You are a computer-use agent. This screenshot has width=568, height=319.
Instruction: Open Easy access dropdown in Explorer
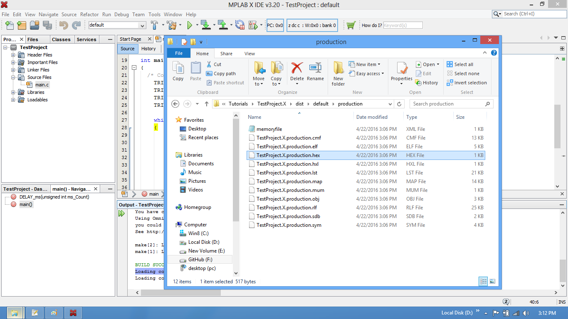pos(366,74)
